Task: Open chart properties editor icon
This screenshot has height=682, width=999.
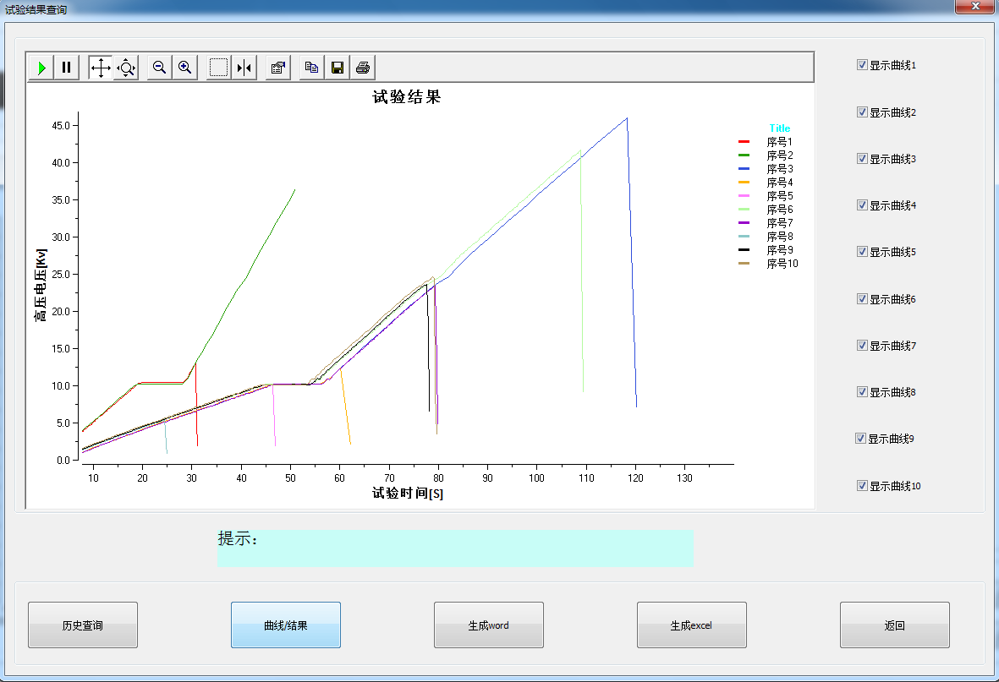Action: click(277, 68)
